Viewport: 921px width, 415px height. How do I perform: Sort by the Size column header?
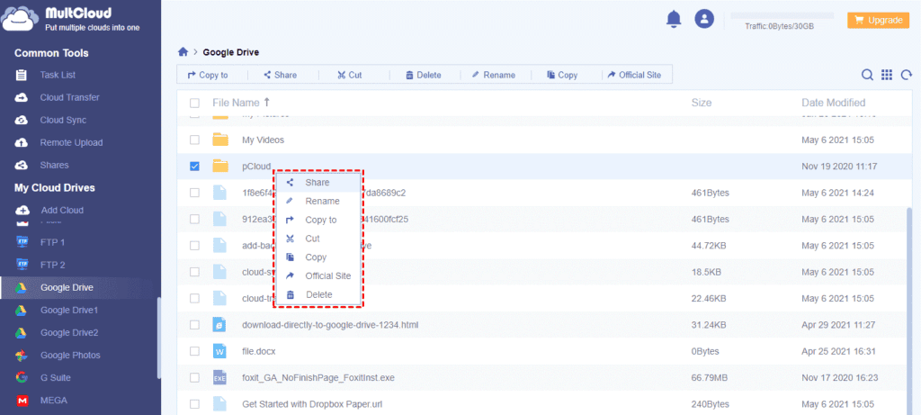[702, 103]
